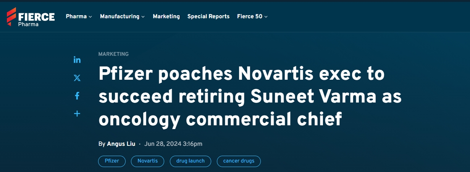This screenshot has height=172, width=470.
Task: Share the article on LinkedIn
Action: point(77,60)
